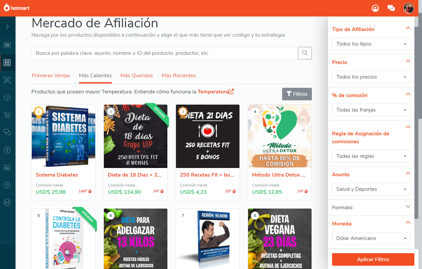The height and width of the screenshot is (269, 422).
Task: Collapse the Precio section chevron
Action: point(408,61)
